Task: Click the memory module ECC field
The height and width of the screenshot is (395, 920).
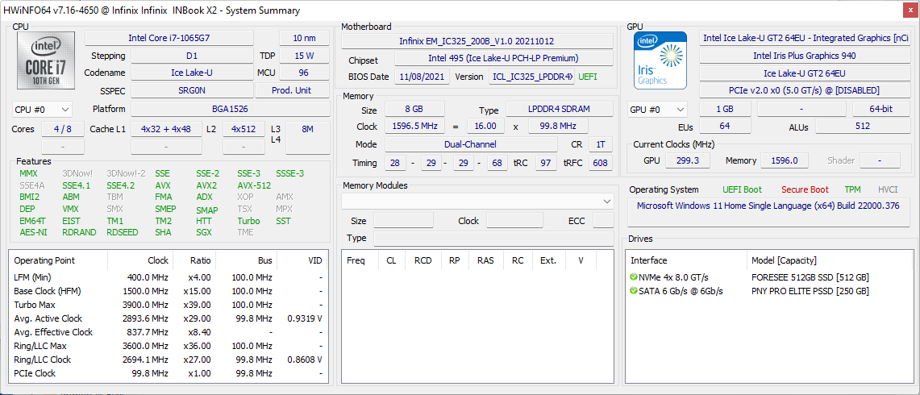Action: [603, 221]
